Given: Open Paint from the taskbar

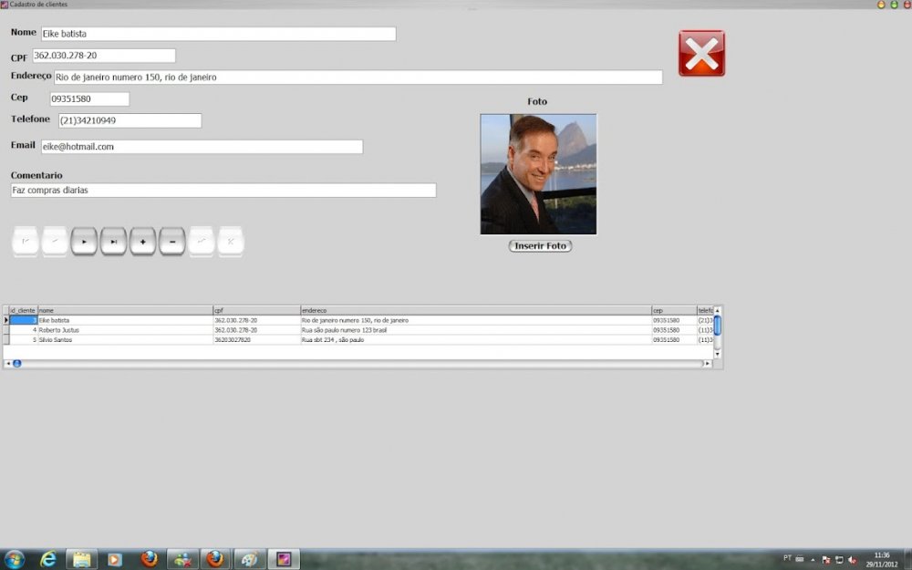Looking at the screenshot, I should point(246,559).
